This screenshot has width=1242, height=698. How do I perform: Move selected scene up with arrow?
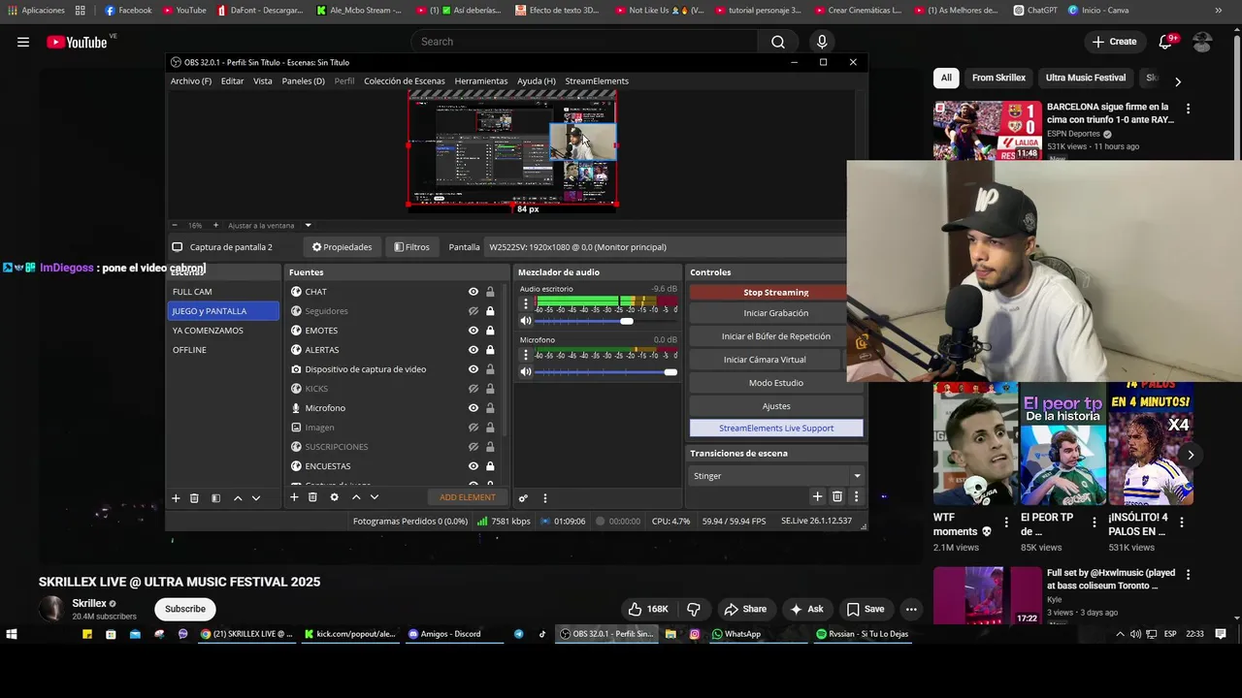238,498
